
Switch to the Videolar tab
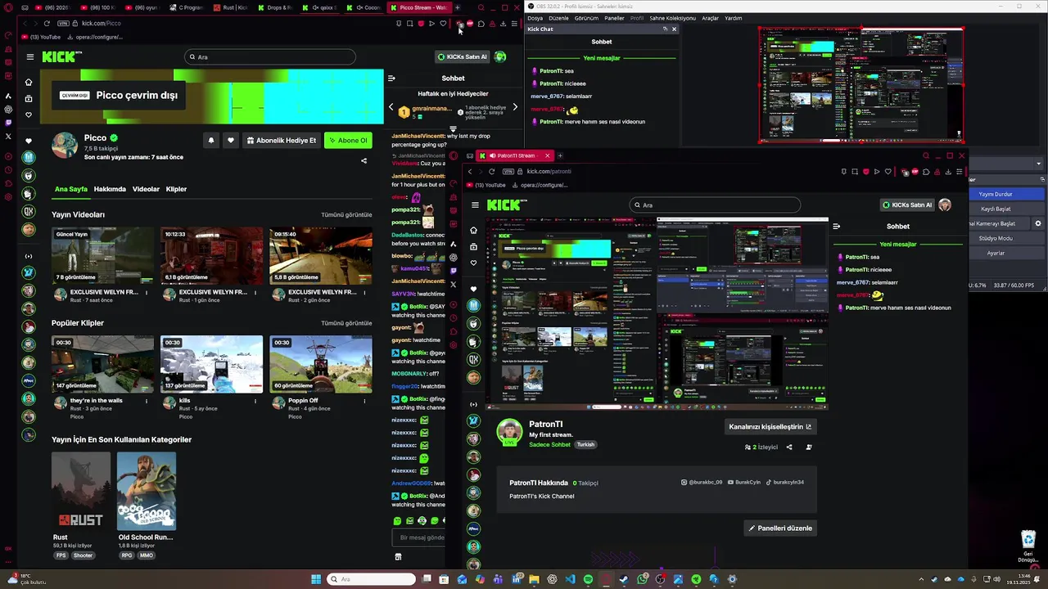tap(146, 189)
